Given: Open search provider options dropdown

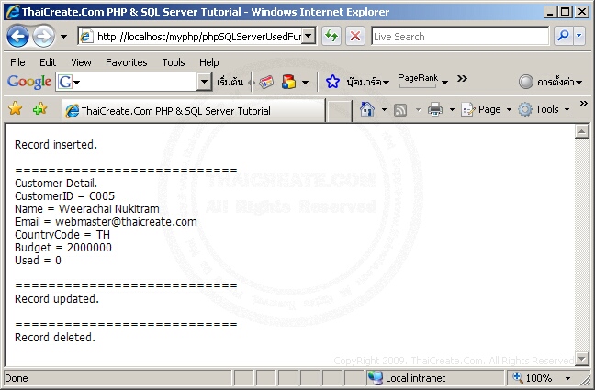Looking at the screenshot, I should click(579, 36).
